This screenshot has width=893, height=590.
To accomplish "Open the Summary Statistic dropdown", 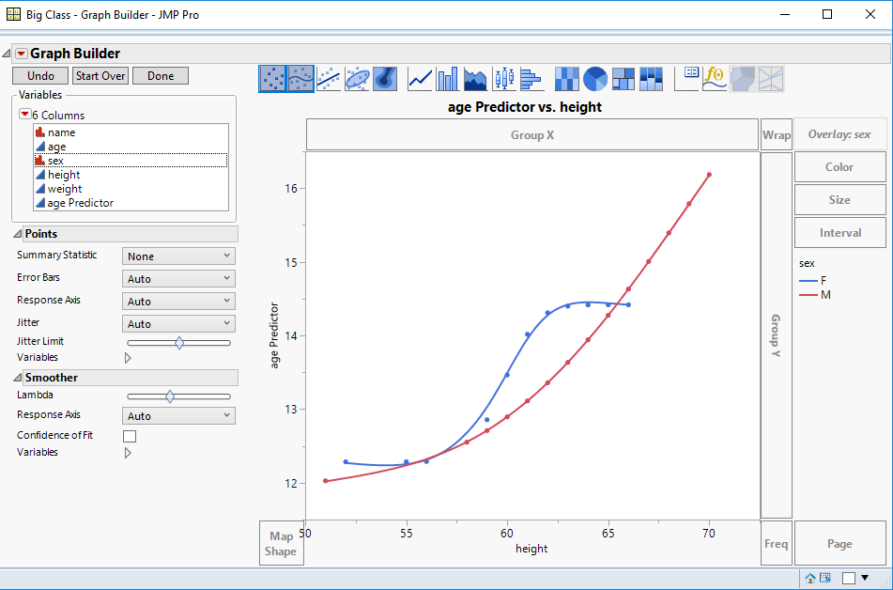I will click(178, 255).
